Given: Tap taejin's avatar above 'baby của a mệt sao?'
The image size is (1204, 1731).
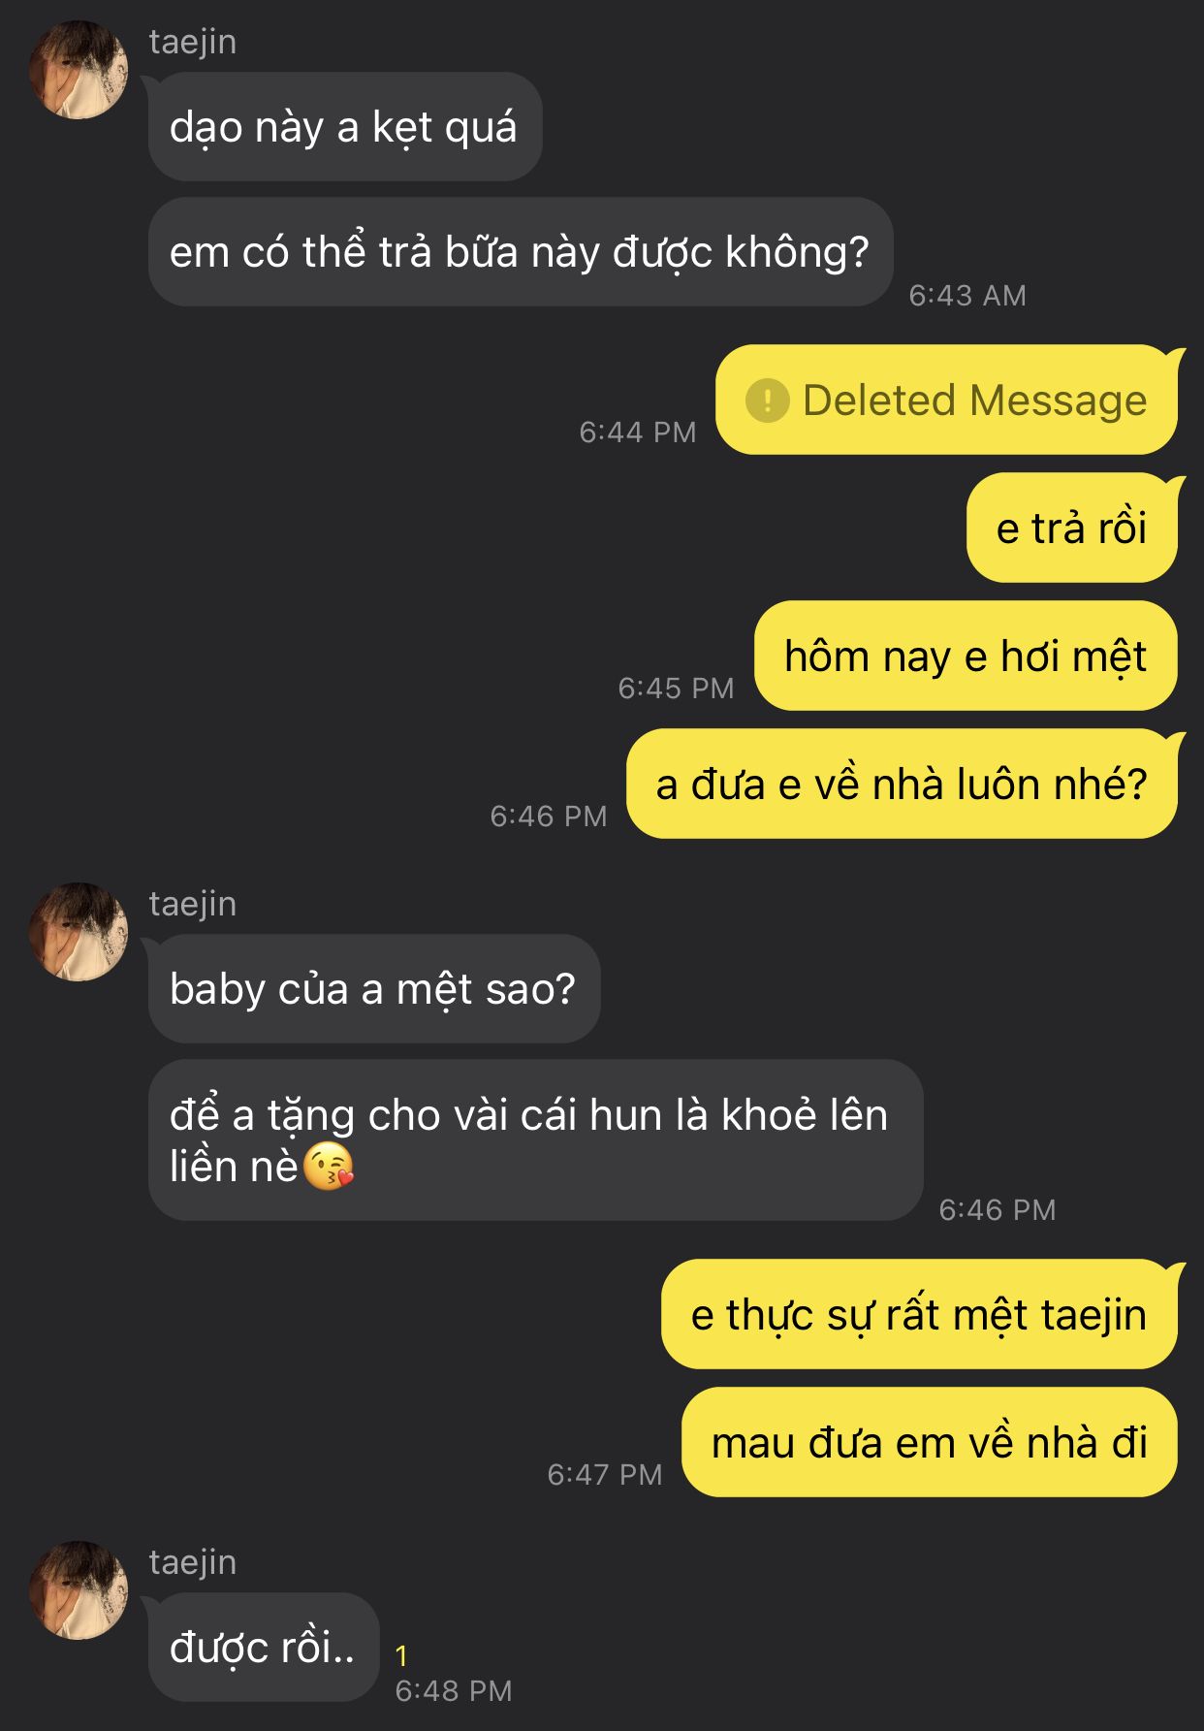Looking at the screenshot, I should click(79, 932).
